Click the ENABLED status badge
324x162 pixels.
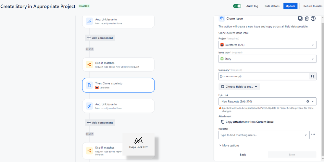(x=84, y=6)
